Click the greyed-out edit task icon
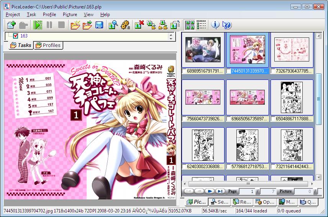The image size is (328, 217). coord(23,25)
